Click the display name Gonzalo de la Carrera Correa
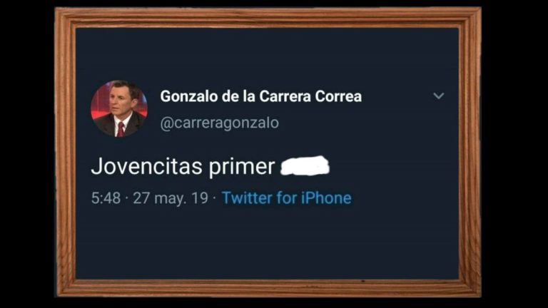The image size is (548, 308). point(260,96)
